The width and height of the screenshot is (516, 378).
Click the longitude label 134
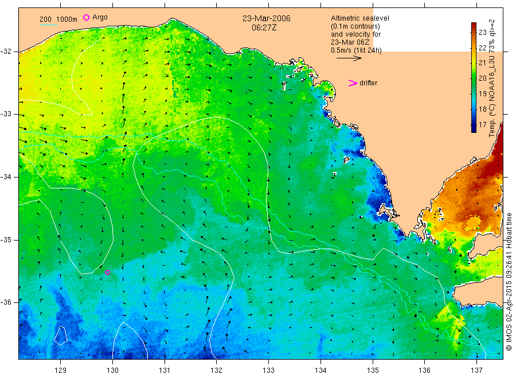tap(320, 371)
